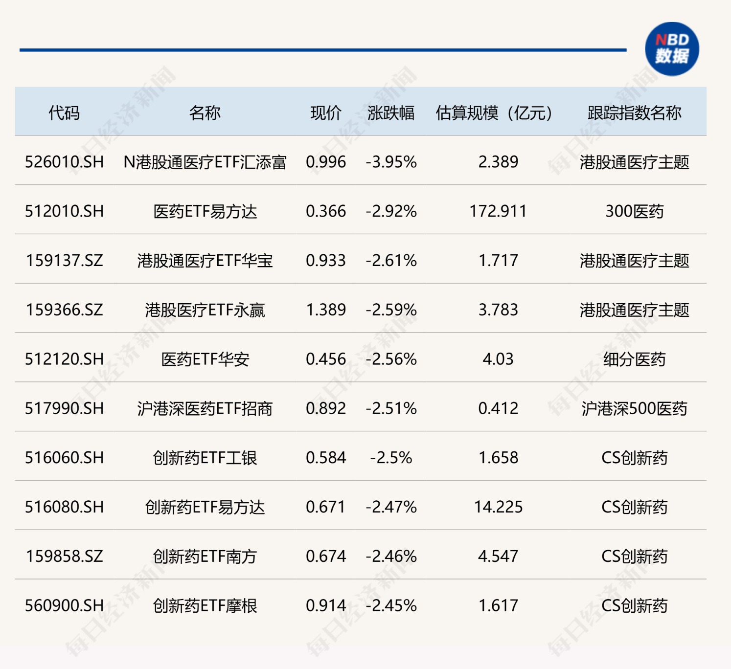Select the 跟踪指数名称 column header

635,113
